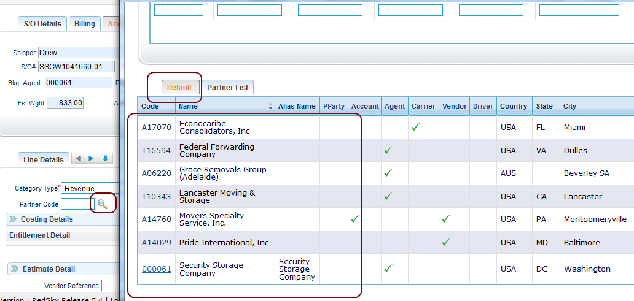Image resolution: width=634 pixels, height=301 pixels.
Task: Go to next line with right arrow
Action: pos(92,159)
